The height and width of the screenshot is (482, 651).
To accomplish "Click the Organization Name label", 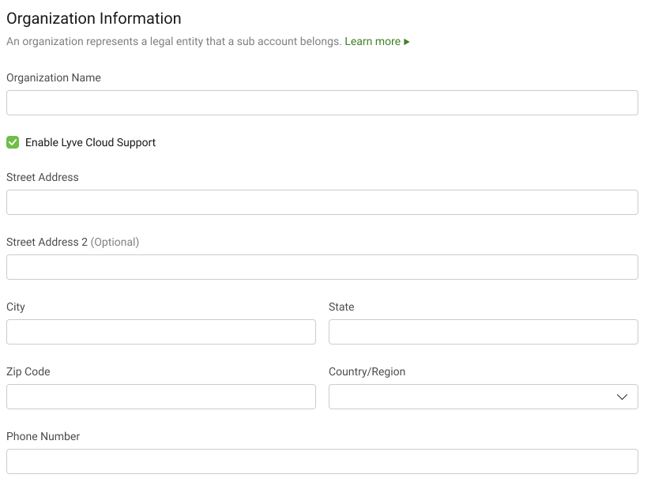I will click(x=54, y=77).
